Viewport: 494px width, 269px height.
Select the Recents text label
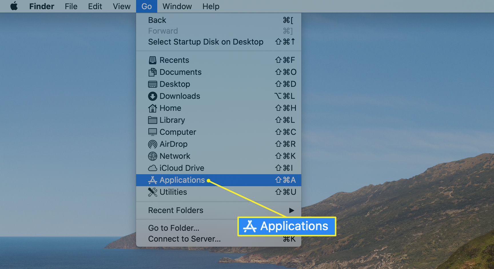174,60
